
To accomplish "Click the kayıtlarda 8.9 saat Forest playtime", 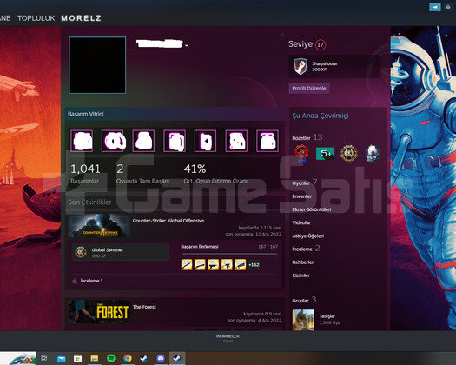I will (x=262, y=314).
